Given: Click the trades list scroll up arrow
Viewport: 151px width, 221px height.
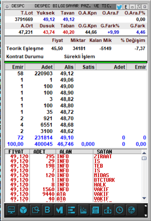Looking at the screenshot, I should tap(144, 153).
